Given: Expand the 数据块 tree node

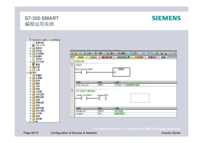Looking at the screenshot, I should click(30, 56).
